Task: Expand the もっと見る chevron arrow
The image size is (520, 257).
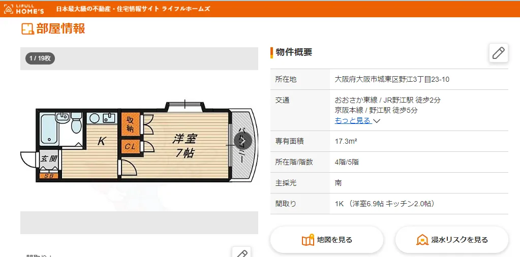Action: 377,121
